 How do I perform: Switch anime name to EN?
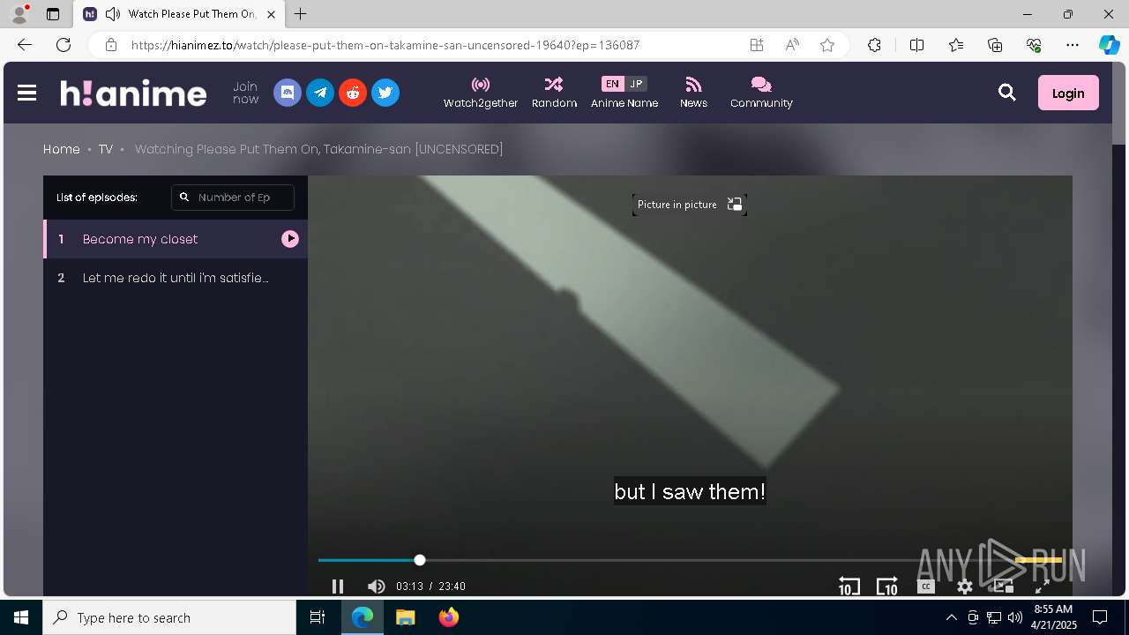612,84
